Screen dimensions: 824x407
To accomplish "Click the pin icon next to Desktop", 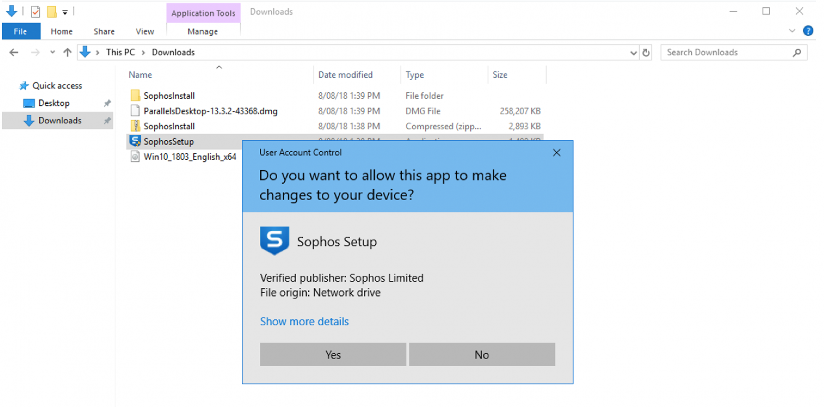I will coord(107,103).
